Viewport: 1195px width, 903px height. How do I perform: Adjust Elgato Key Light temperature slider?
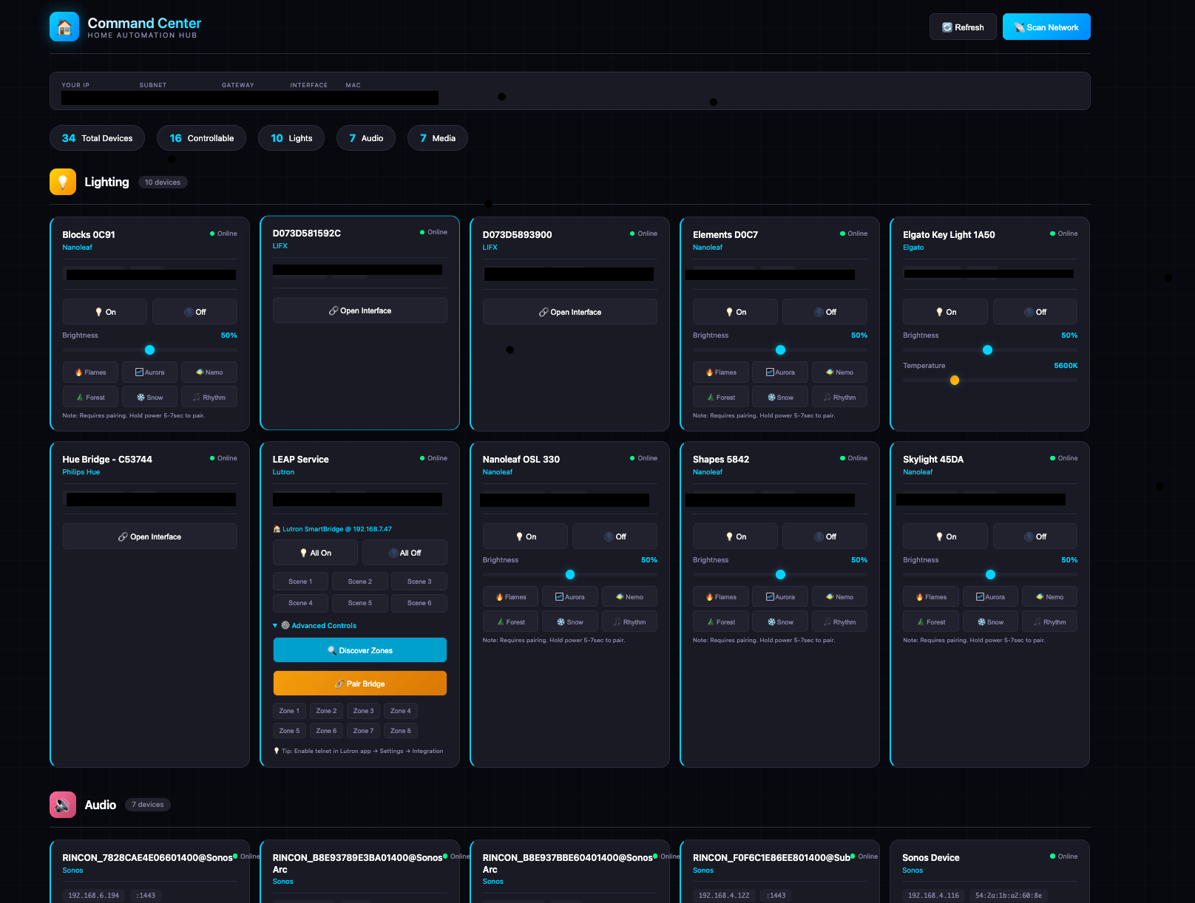tap(955, 381)
